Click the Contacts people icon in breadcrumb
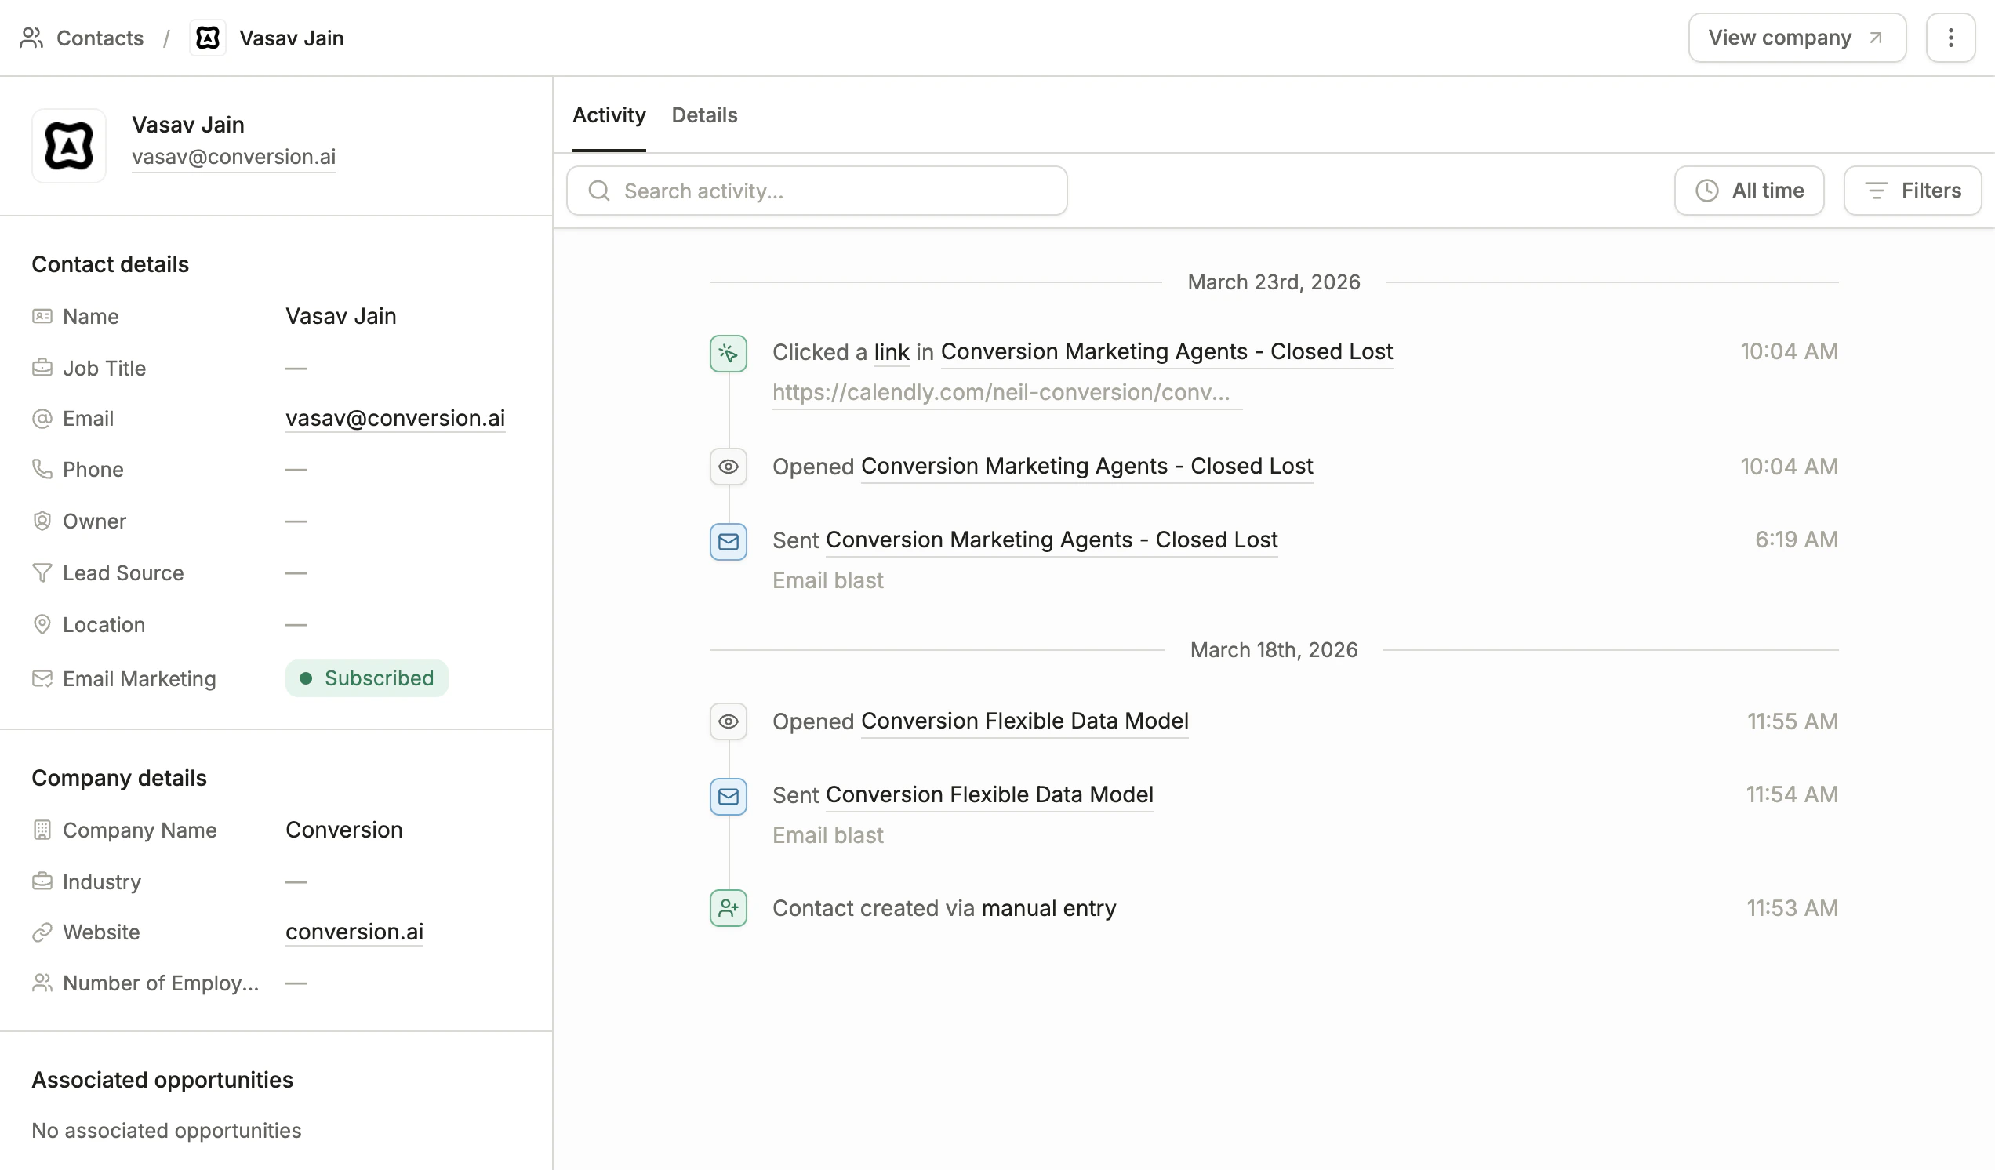Viewport: 1995px width, 1170px height. [x=31, y=38]
